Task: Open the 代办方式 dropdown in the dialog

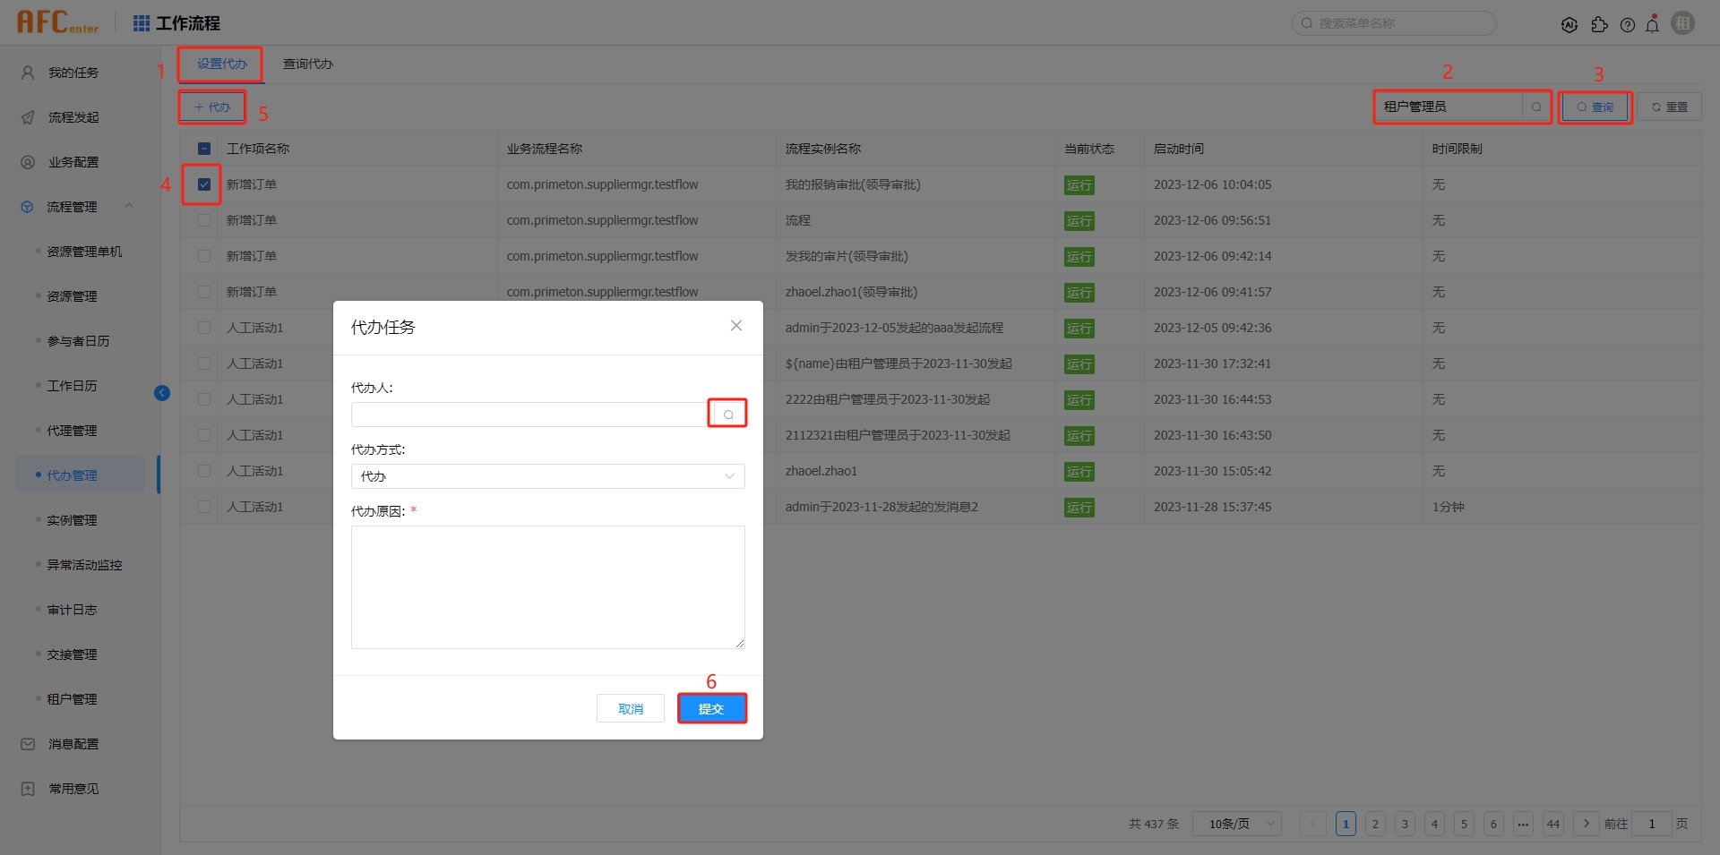Action: tap(548, 476)
